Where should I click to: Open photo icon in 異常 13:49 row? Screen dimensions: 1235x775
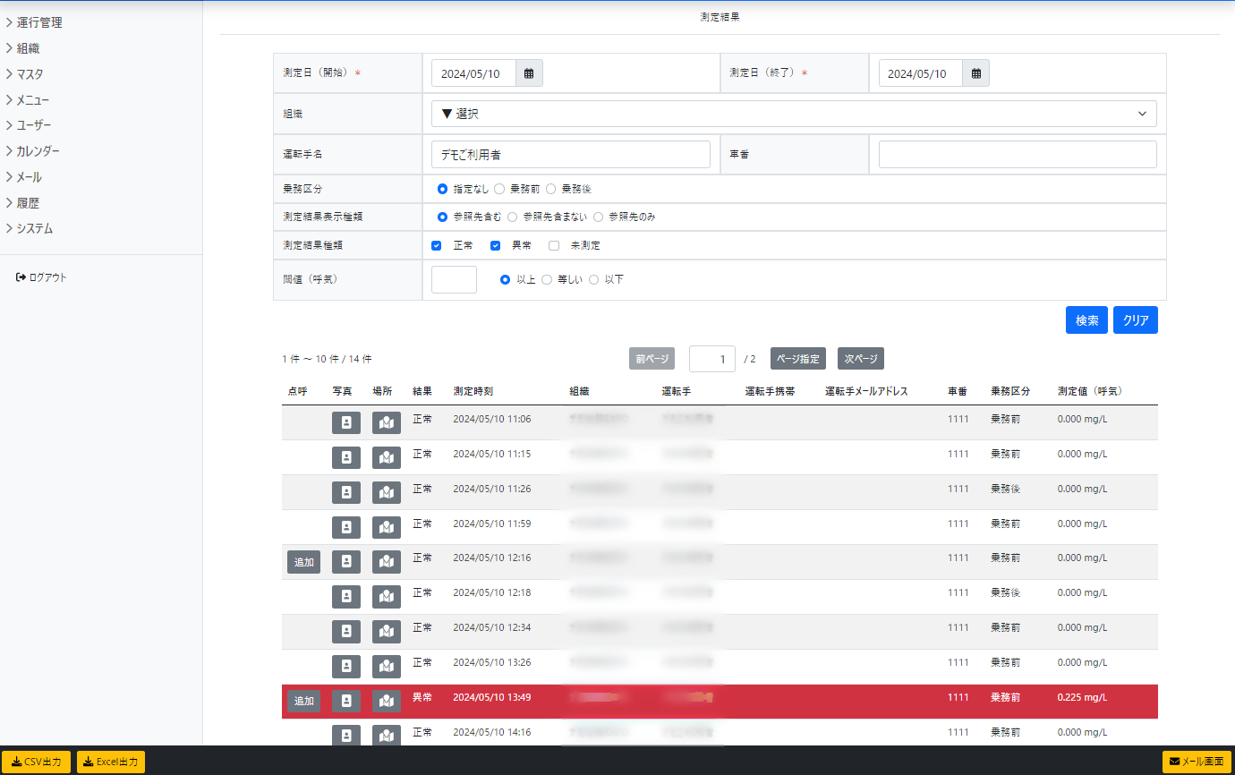(346, 701)
